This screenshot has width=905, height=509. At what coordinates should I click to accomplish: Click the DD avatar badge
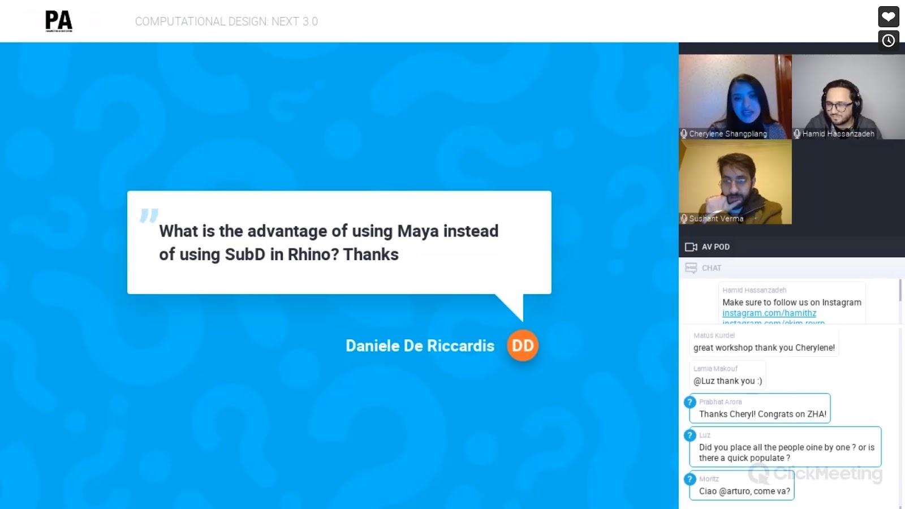tap(523, 346)
